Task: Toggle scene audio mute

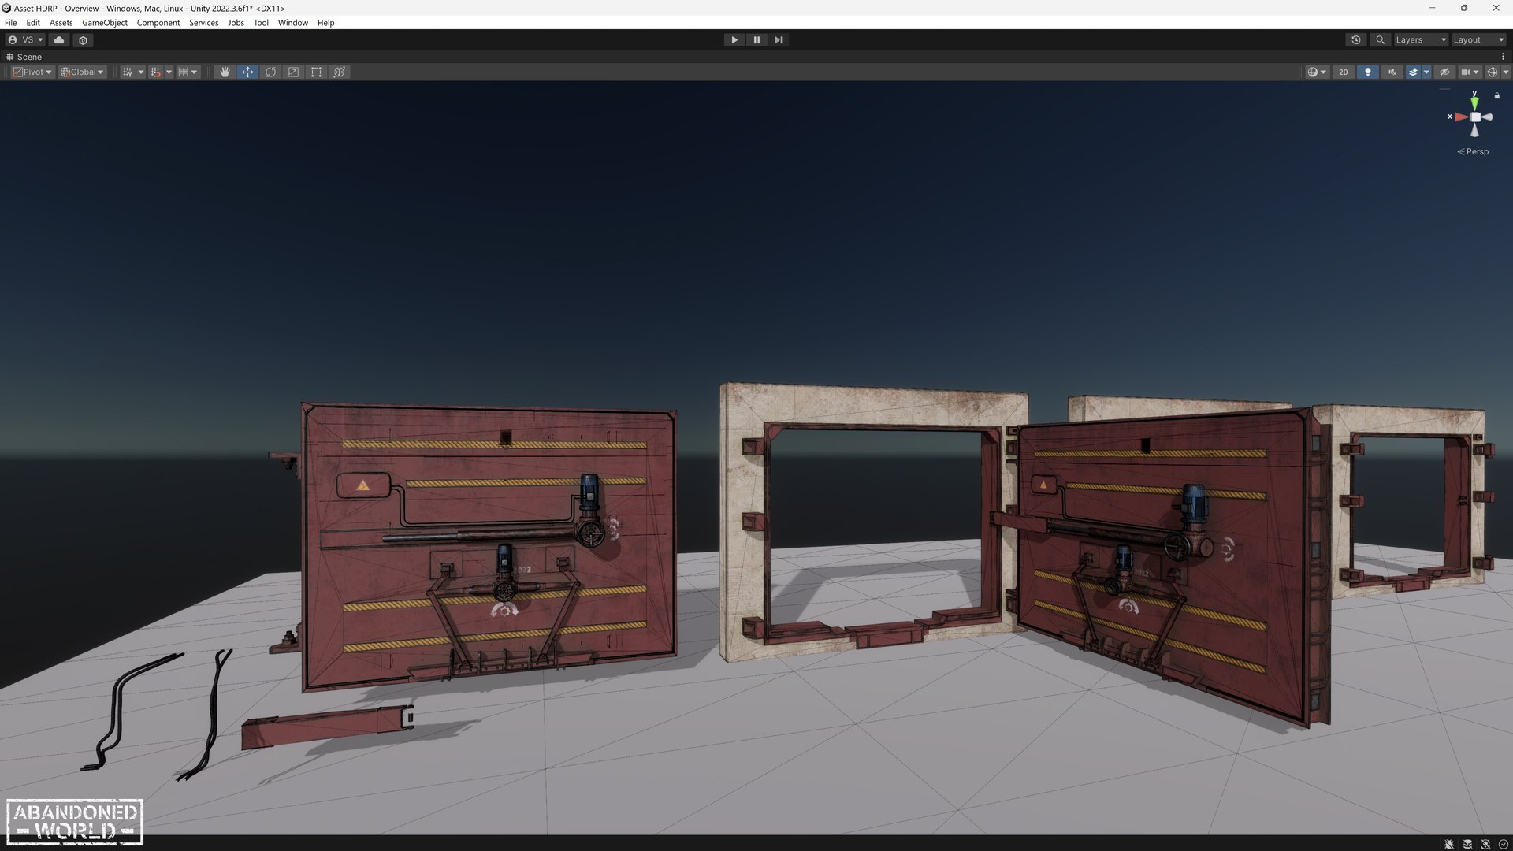Action: (x=1392, y=72)
